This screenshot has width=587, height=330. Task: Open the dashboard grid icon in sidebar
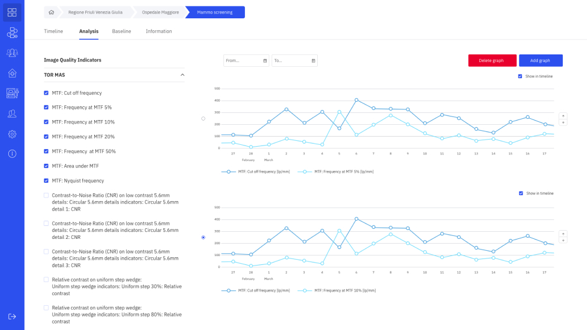click(12, 12)
